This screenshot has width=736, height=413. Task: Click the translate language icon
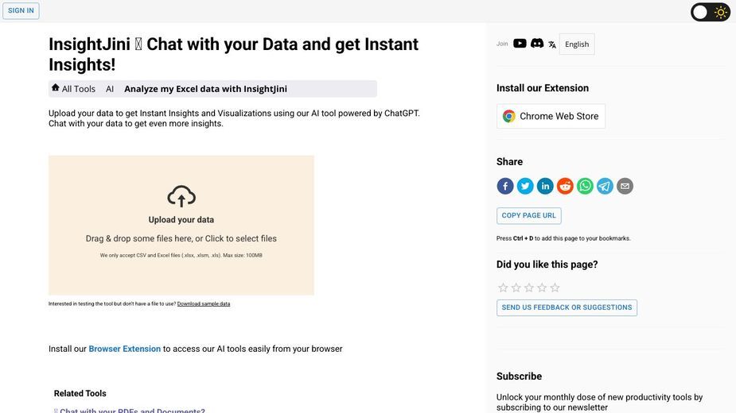coord(552,44)
